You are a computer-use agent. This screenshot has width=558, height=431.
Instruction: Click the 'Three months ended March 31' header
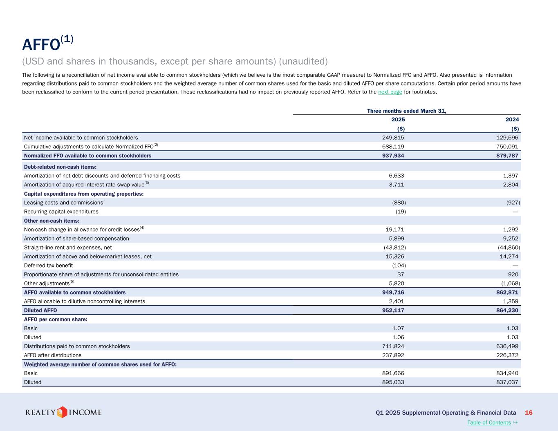click(x=406, y=111)
